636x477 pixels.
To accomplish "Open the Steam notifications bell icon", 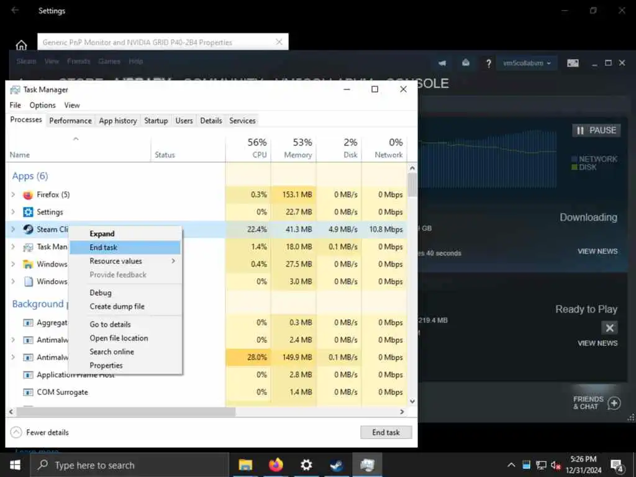I will [466, 63].
